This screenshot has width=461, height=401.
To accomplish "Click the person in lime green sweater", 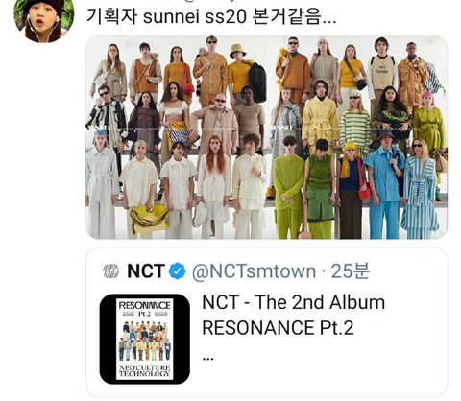I will point(288,189).
